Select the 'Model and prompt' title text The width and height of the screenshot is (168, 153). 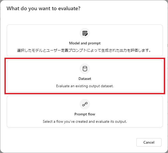point(85,43)
